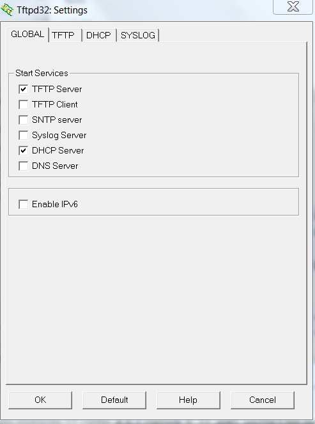Disable the DHCP Server checkbox
Screen dimensions: 315x424
pyautogui.click(x=24, y=151)
